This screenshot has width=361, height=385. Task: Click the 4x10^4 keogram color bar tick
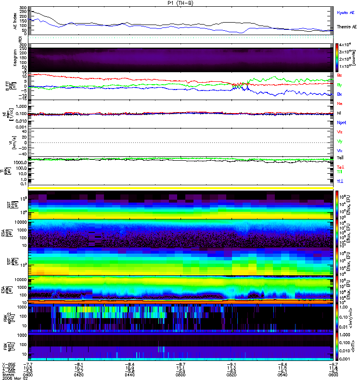click(x=345, y=44)
